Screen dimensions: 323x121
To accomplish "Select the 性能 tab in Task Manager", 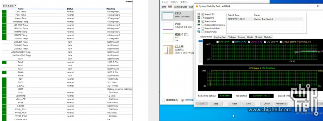I will point(170,7).
